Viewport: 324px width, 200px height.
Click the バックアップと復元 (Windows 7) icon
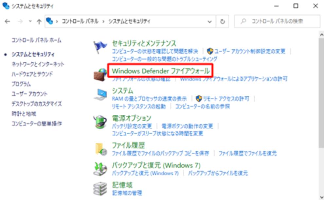[100, 169]
